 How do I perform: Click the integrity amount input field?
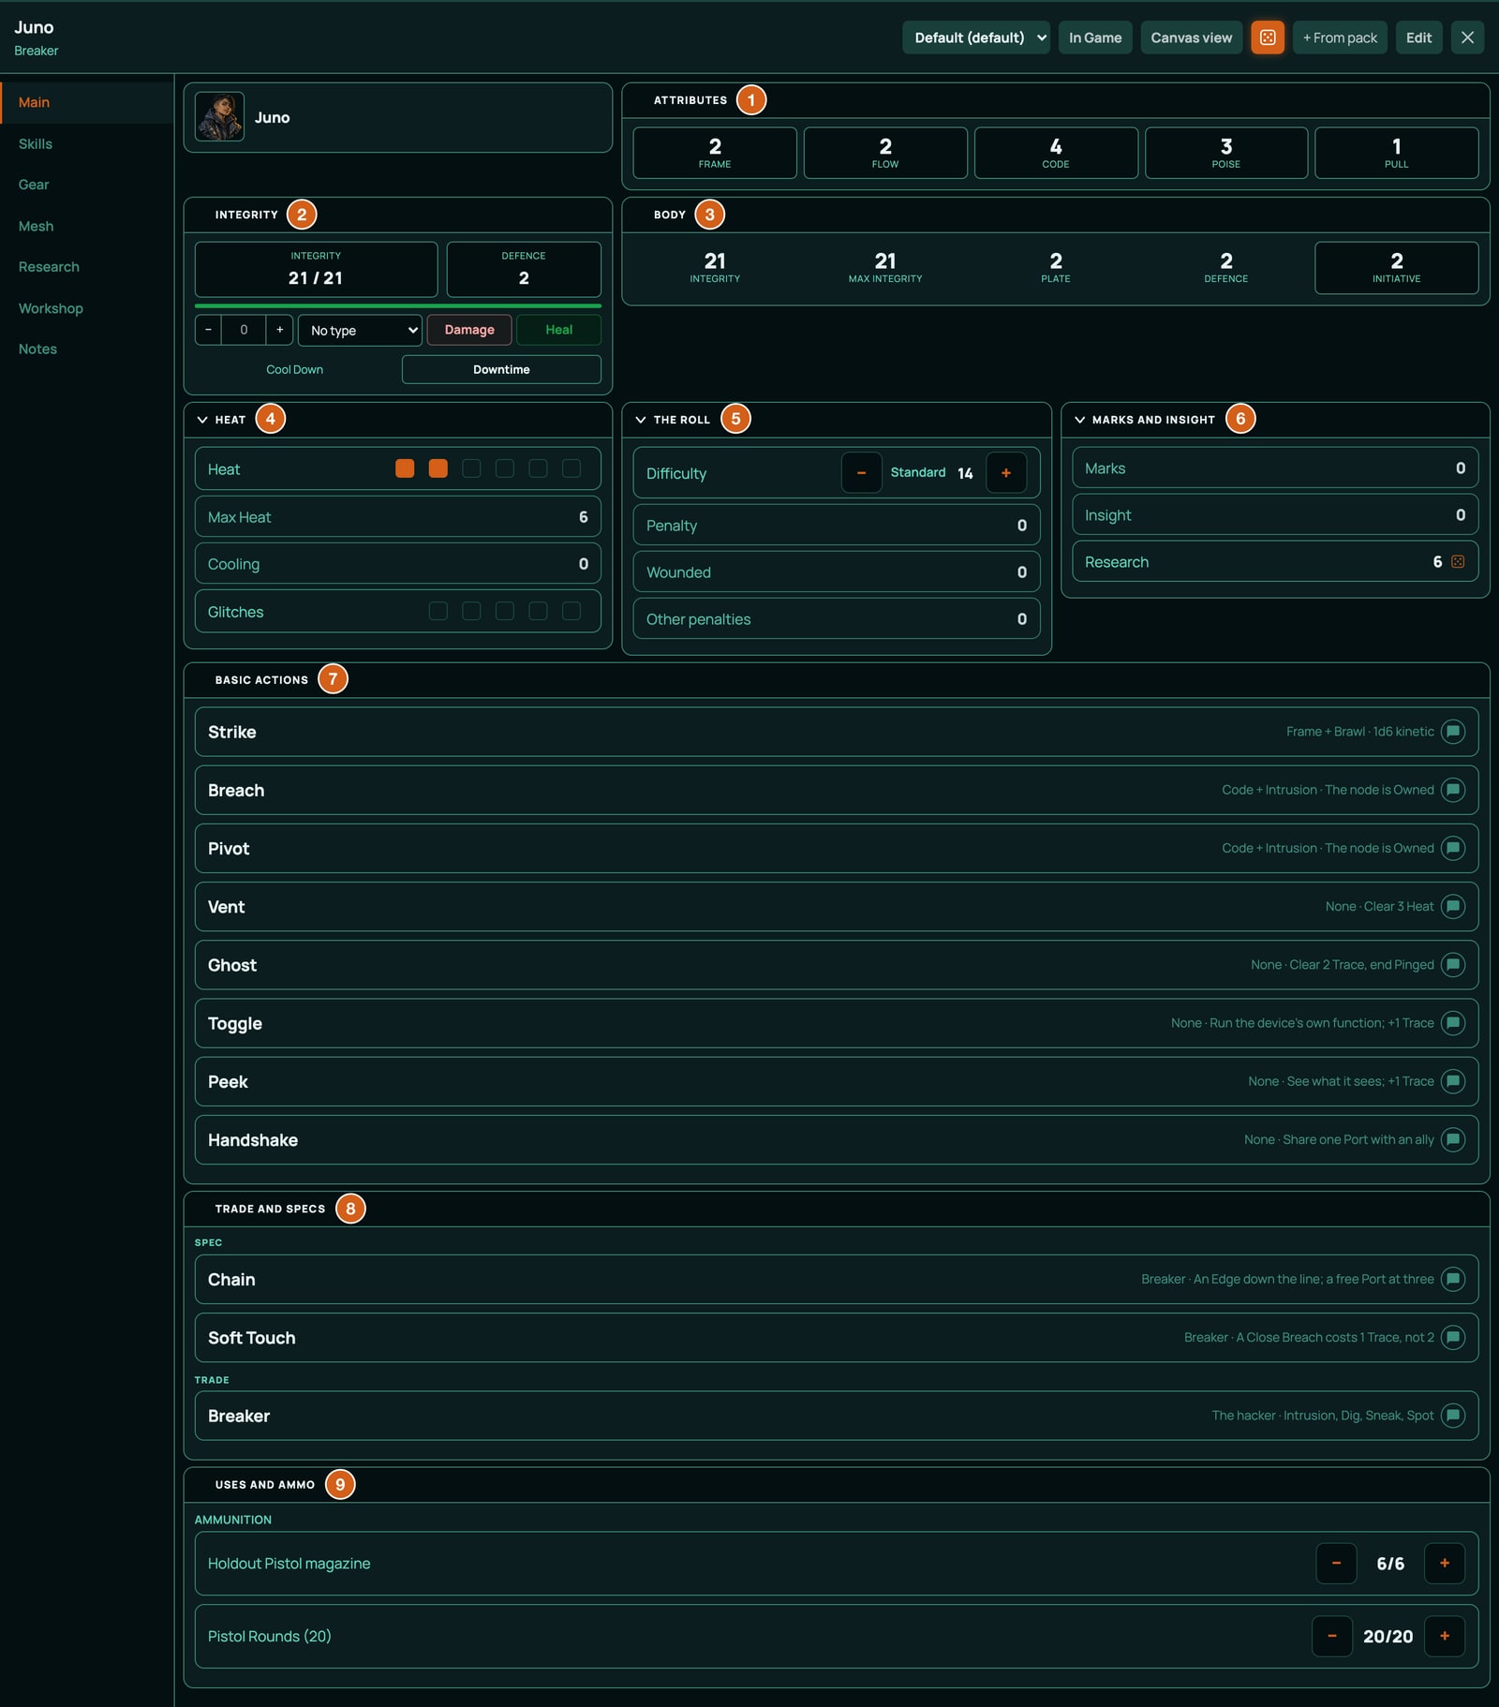point(244,330)
